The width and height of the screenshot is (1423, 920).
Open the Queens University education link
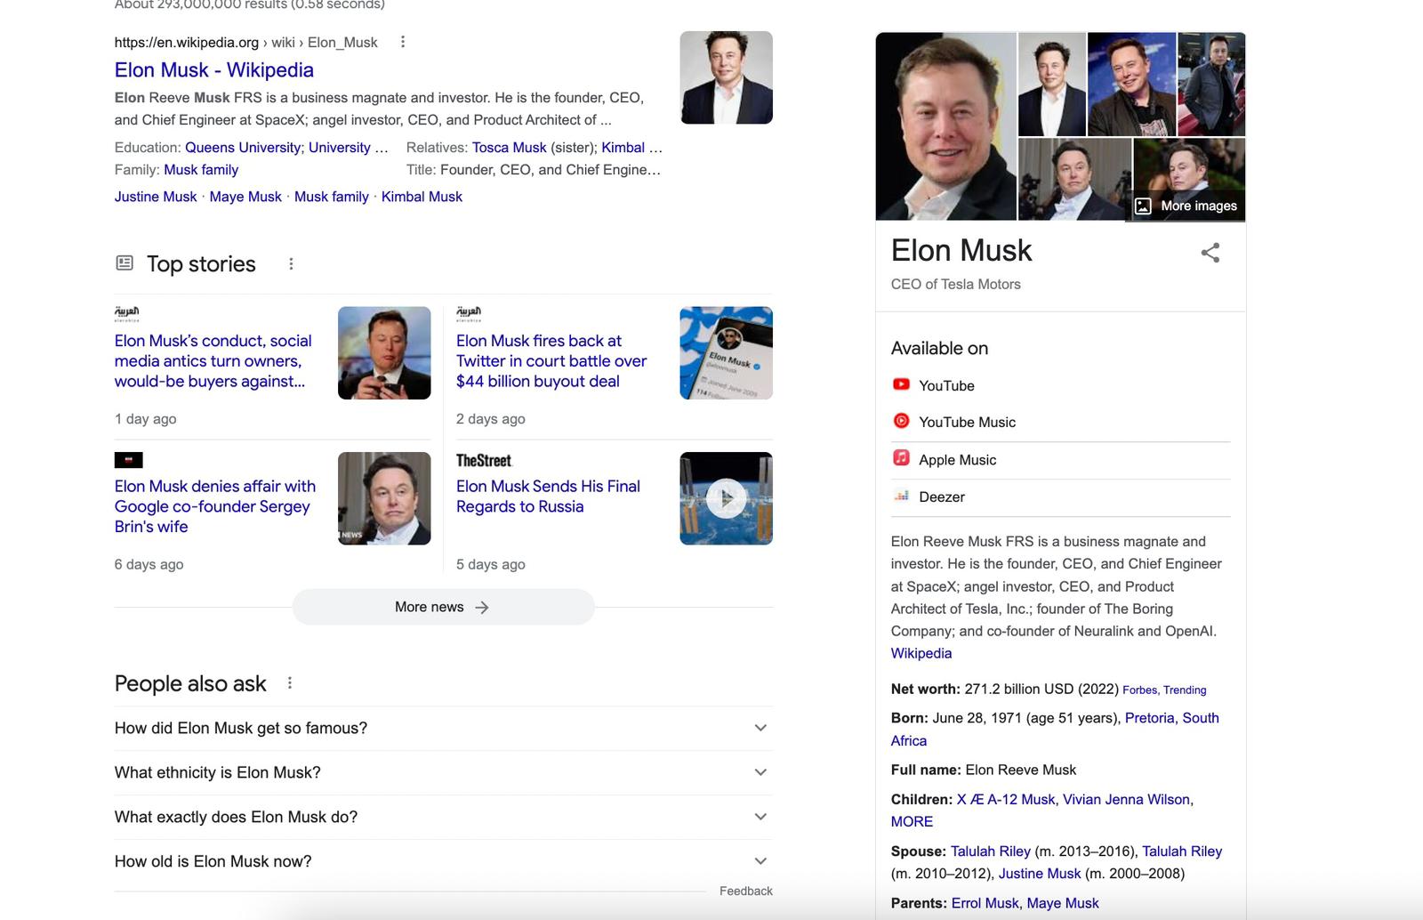tap(243, 148)
